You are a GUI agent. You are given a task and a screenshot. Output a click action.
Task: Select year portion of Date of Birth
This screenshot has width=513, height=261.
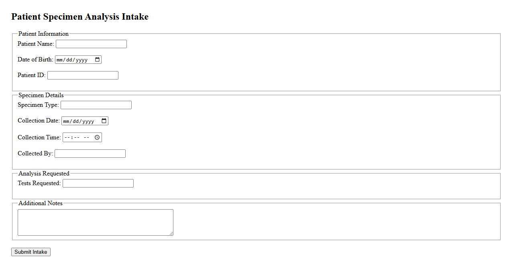pyautogui.click(x=82, y=60)
